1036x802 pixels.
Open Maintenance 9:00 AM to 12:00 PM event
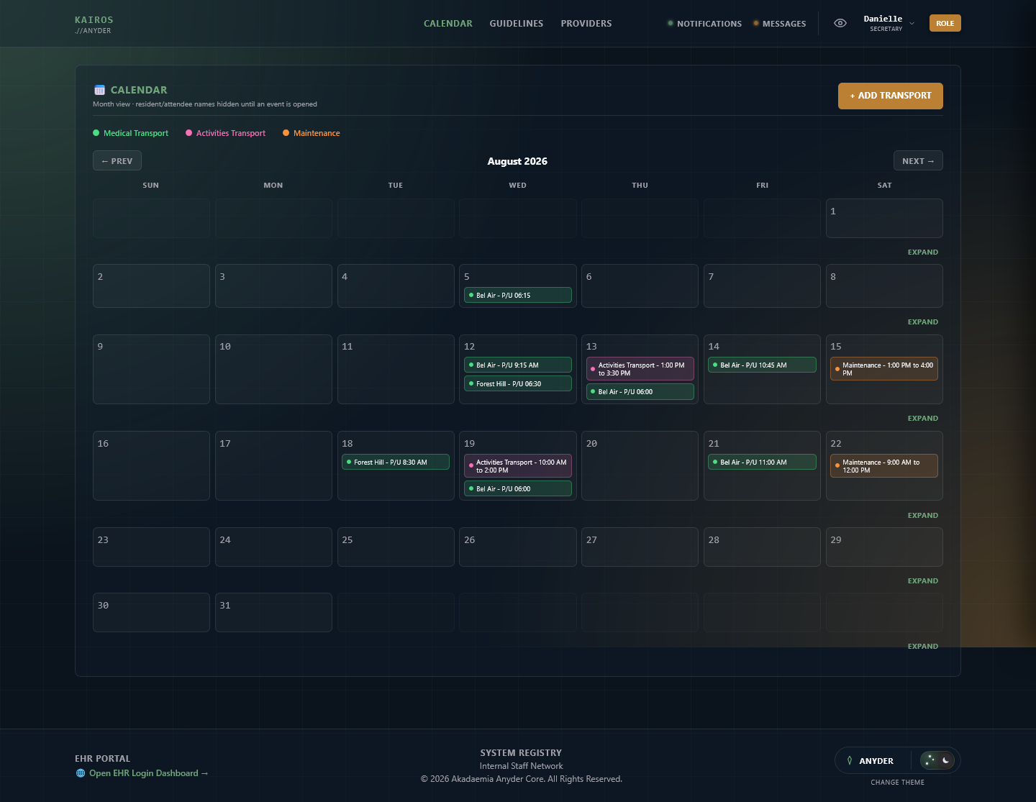coord(884,466)
